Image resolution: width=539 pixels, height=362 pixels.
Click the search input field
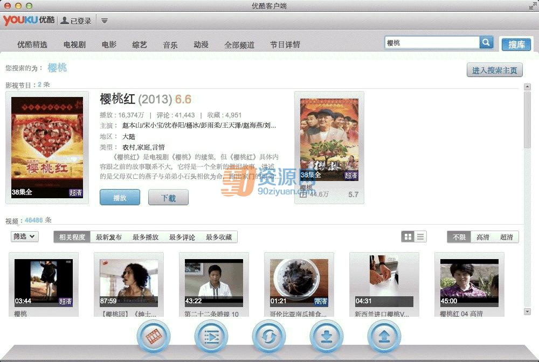[x=432, y=43]
